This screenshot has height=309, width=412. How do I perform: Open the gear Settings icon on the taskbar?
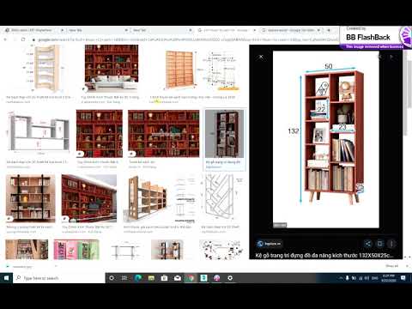coord(230,278)
